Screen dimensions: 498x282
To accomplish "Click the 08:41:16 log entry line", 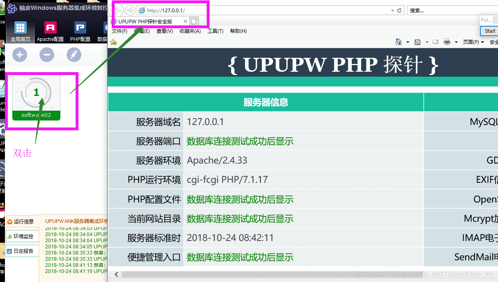I will (x=76, y=271).
